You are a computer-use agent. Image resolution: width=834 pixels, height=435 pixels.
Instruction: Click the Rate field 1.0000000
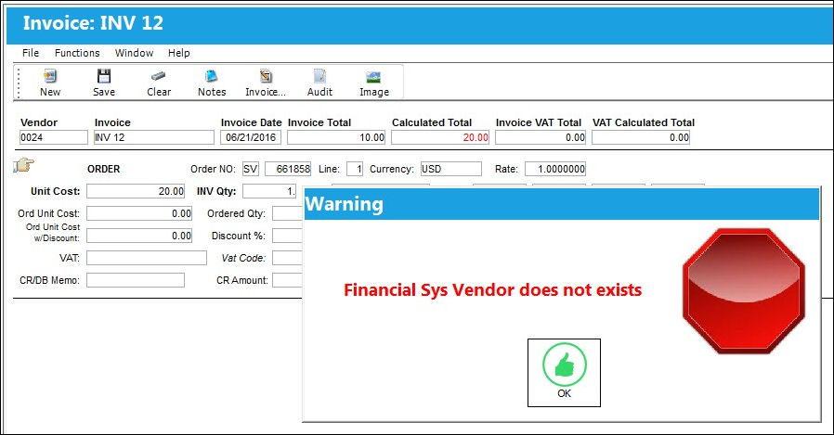tap(555, 169)
